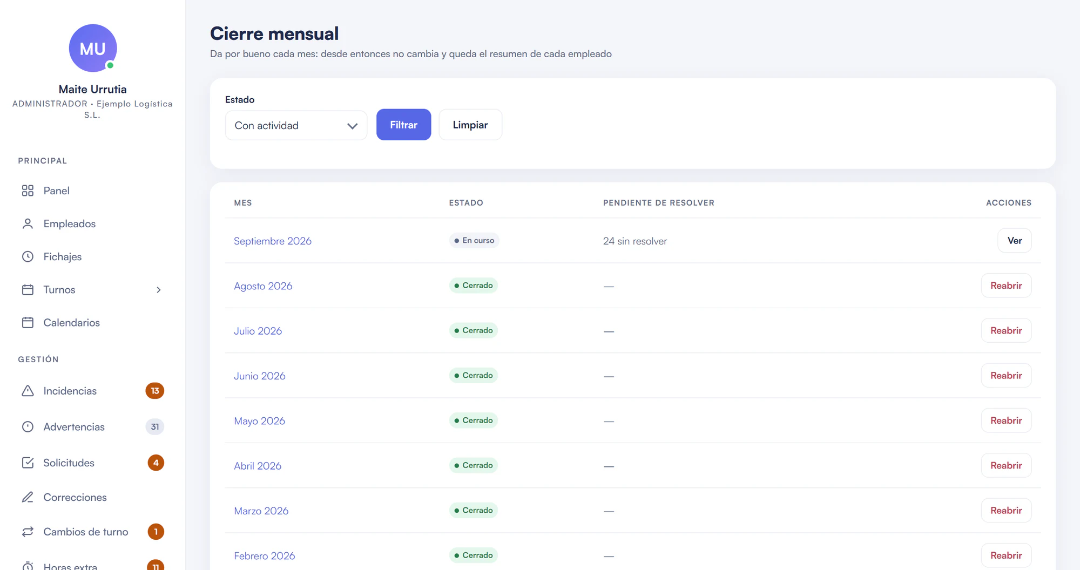Click Reabrir for Junio 2026
The width and height of the screenshot is (1080, 570).
click(x=1006, y=376)
